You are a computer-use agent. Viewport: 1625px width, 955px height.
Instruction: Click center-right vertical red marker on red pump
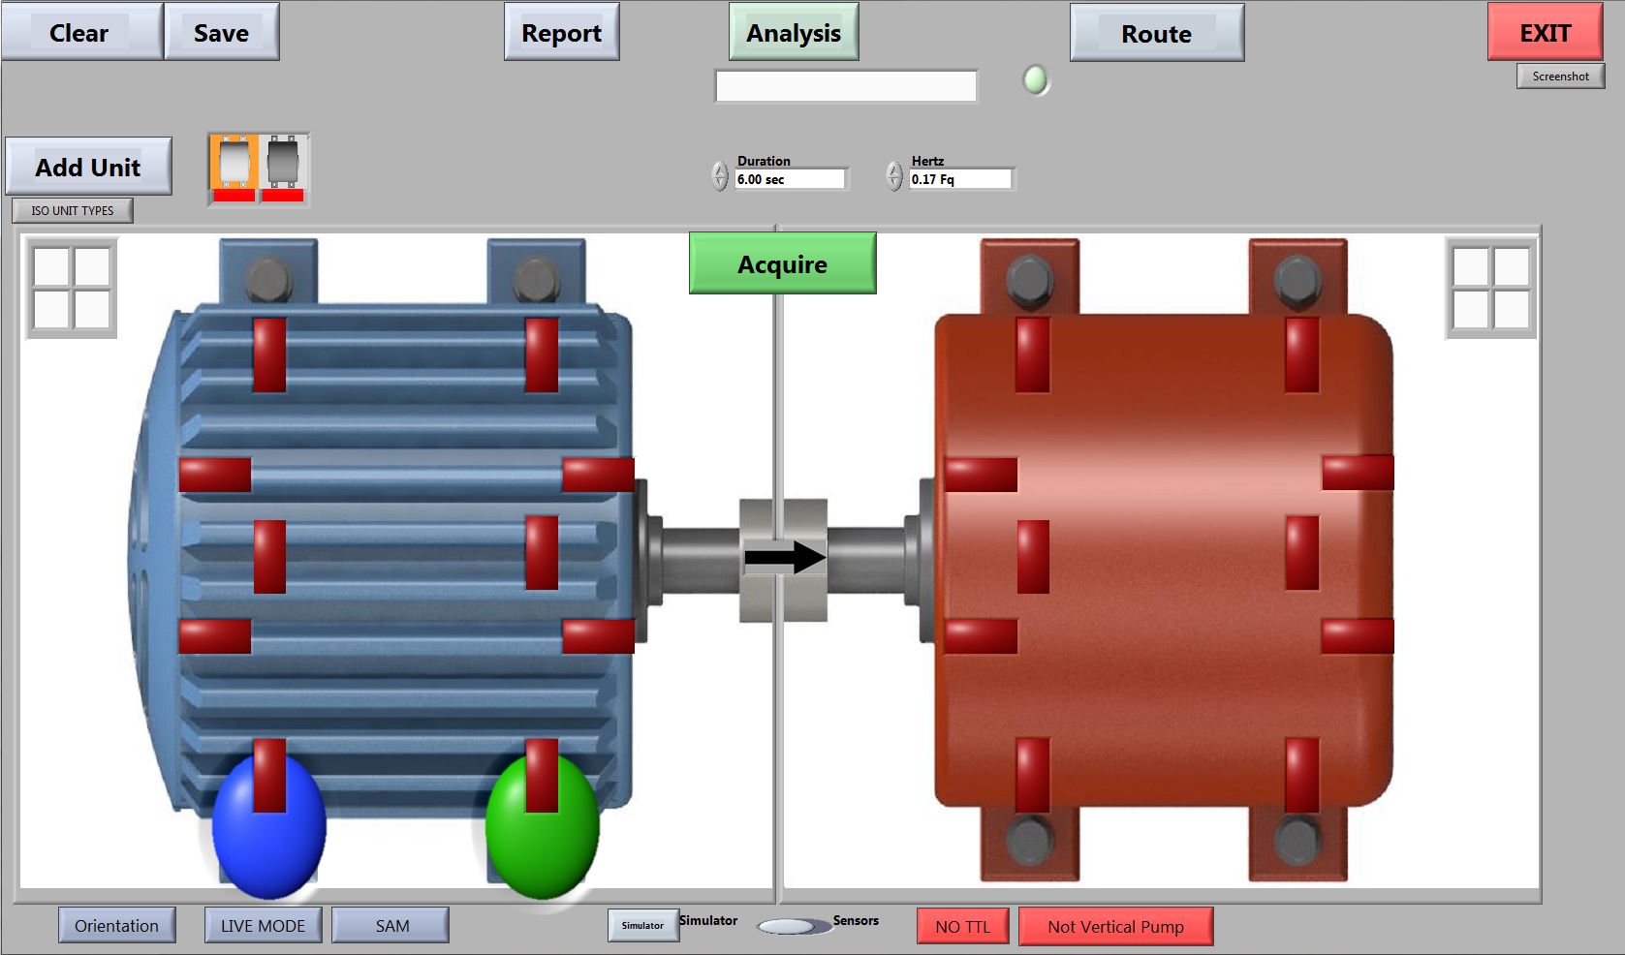pos(1302,552)
